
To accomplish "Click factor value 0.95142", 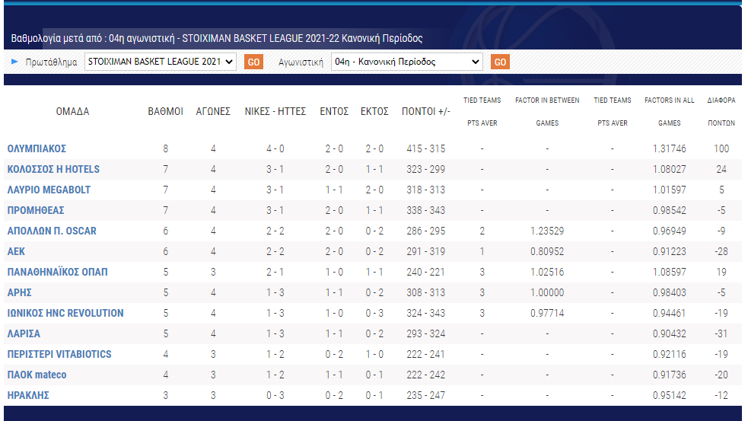I will (670, 395).
